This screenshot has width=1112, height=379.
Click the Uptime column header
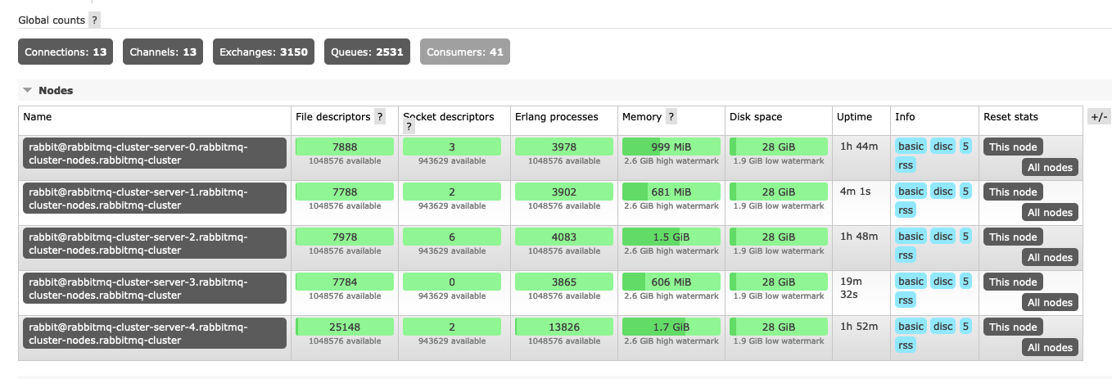(854, 117)
